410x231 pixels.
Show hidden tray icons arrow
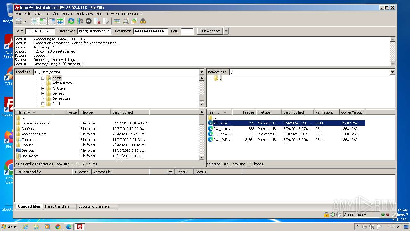[x=357, y=227]
